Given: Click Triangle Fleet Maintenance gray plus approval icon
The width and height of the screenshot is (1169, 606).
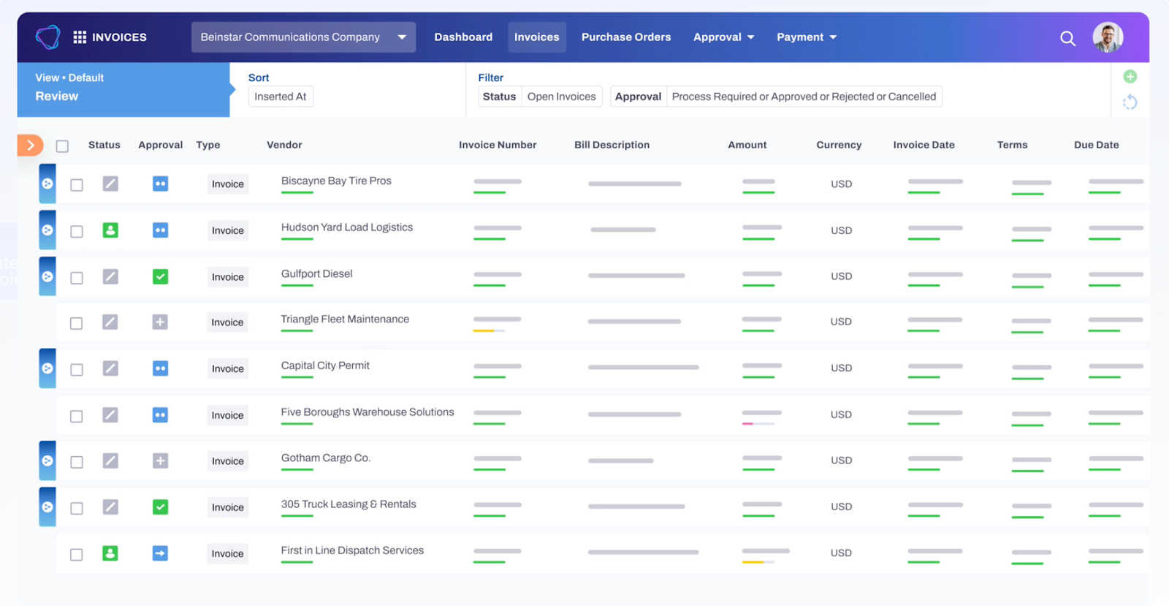Looking at the screenshot, I should (160, 322).
